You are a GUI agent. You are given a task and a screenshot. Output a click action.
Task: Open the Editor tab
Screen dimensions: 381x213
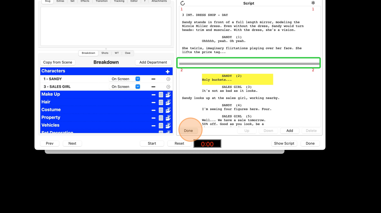(134, 1)
